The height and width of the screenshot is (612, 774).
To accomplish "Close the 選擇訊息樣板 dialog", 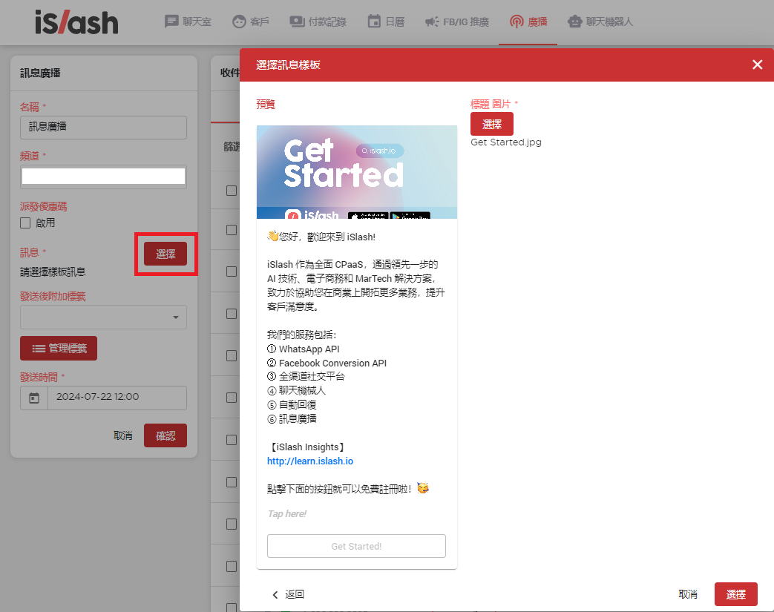I will tap(757, 65).
